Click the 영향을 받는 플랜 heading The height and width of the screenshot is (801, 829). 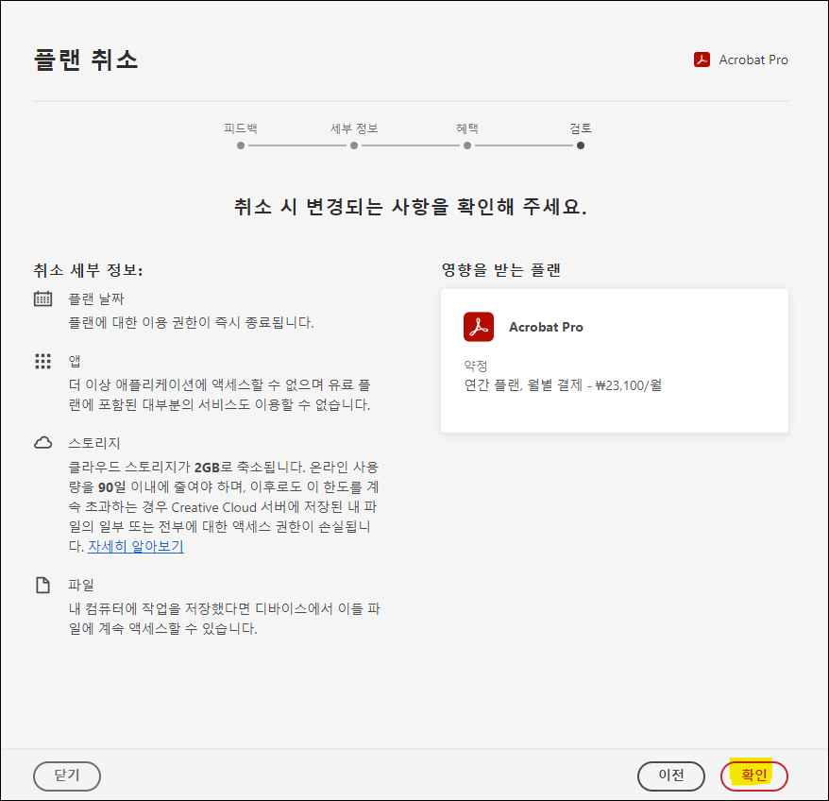500,270
